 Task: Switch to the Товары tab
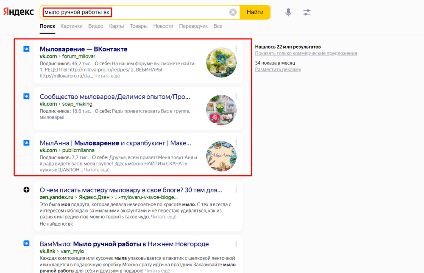(x=139, y=26)
